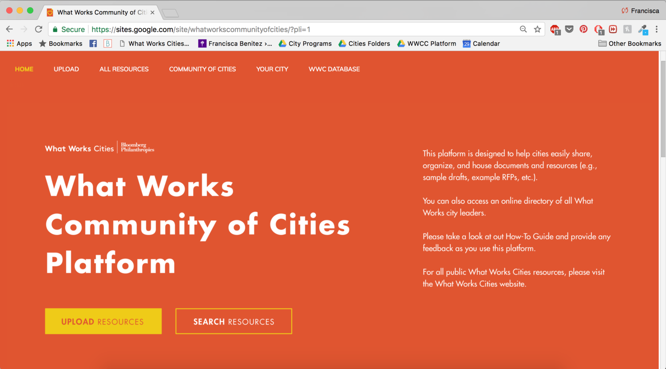This screenshot has width=666, height=369.
Task: Click the Facebook bookmark icon
Action: [x=93, y=44]
